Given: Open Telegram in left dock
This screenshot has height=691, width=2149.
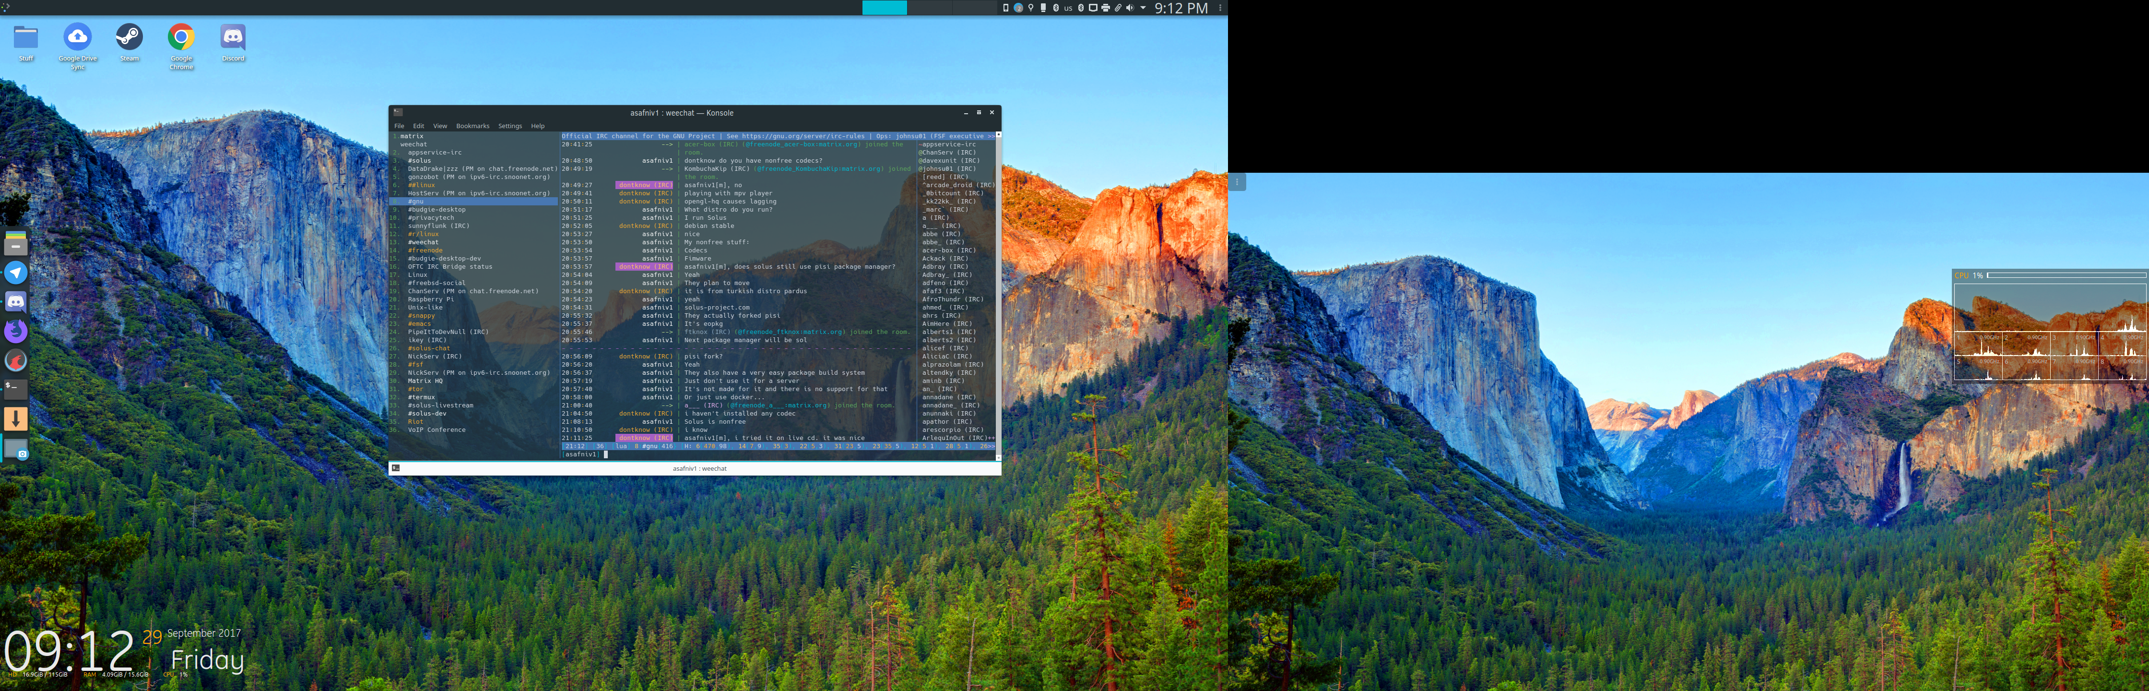Looking at the screenshot, I should click(x=16, y=273).
